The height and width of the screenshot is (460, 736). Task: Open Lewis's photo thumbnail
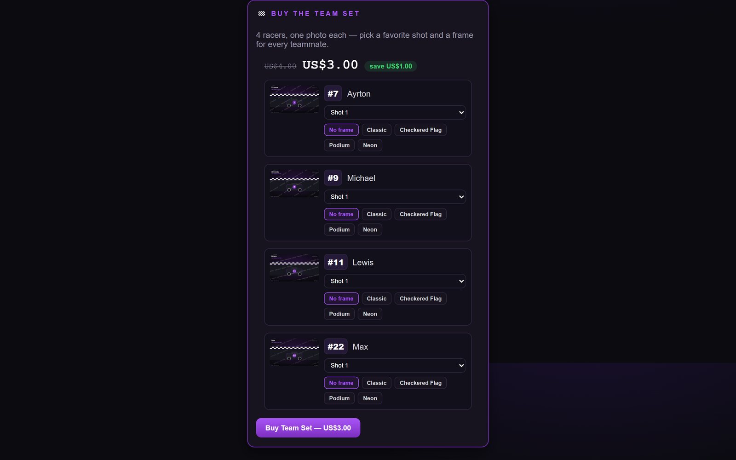click(294, 268)
